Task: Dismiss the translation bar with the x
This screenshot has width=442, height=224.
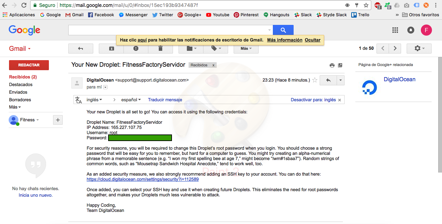Action: pos(340,100)
